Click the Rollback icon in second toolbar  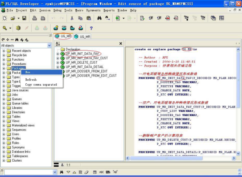tap(45, 28)
